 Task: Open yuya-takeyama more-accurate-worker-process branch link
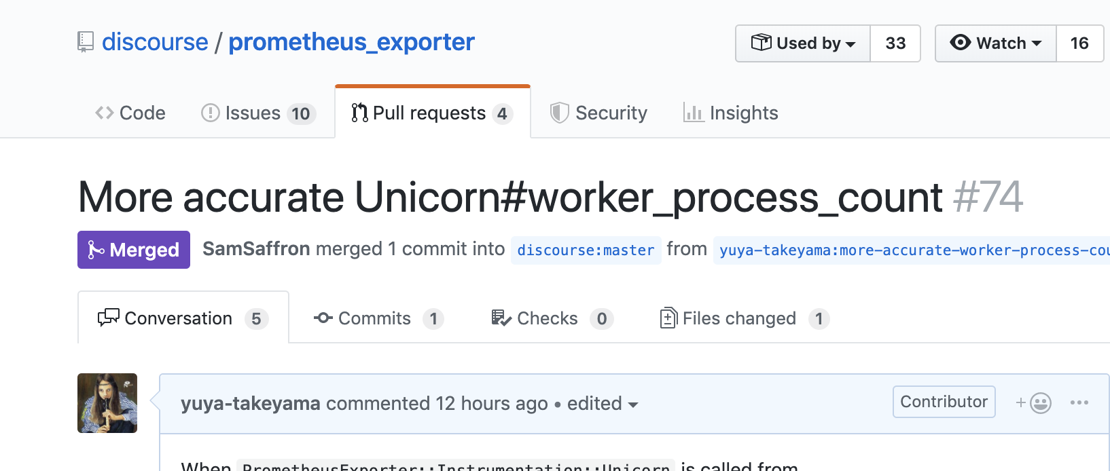click(912, 250)
